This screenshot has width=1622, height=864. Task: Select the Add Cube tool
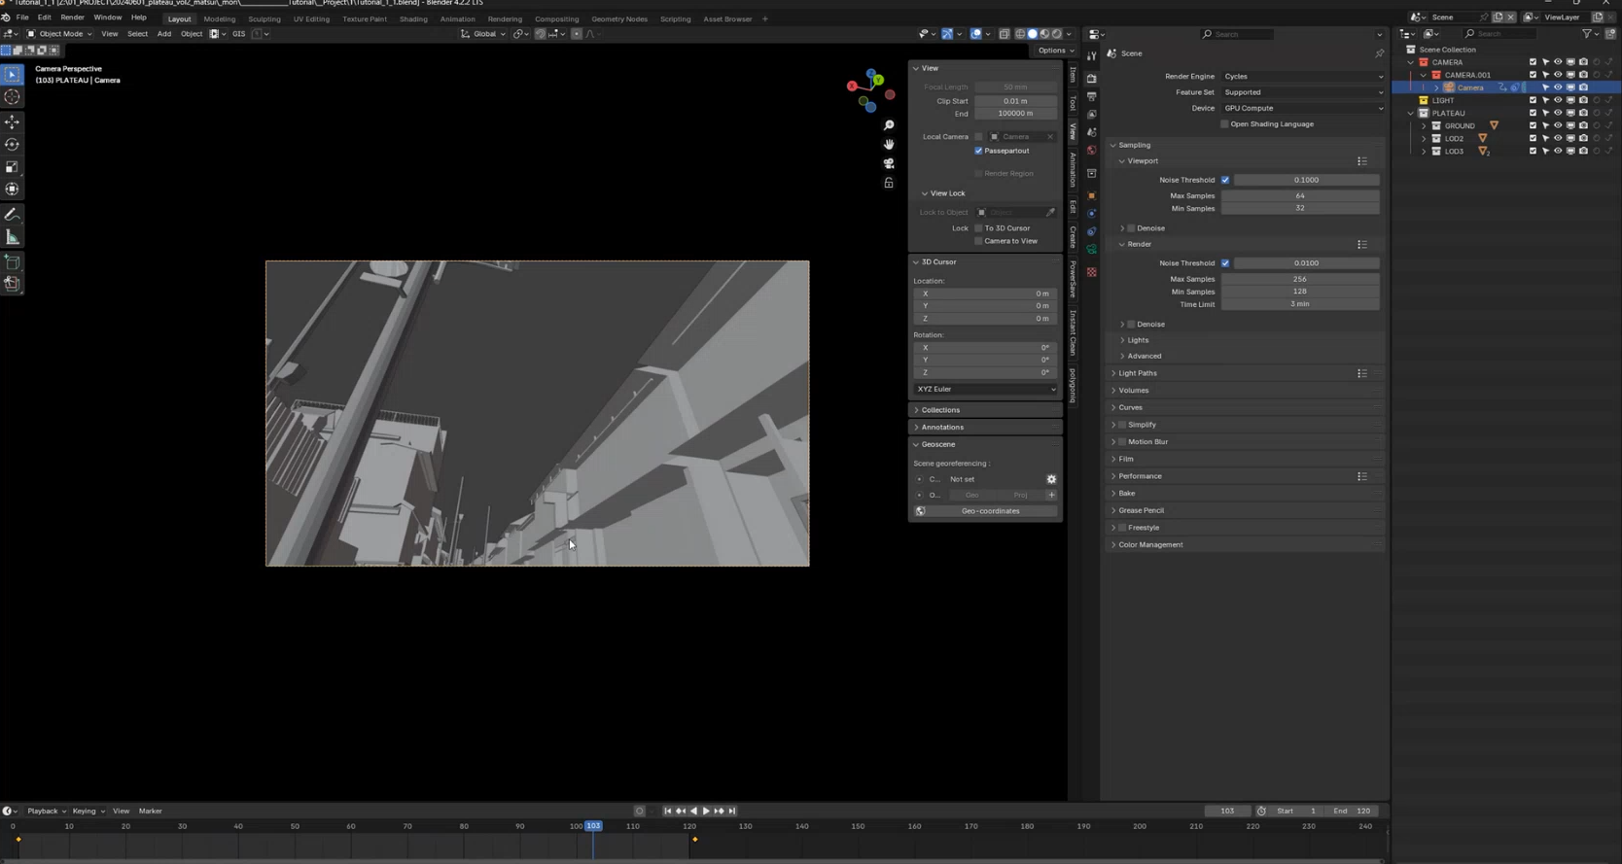pyautogui.click(x=12, y=262)
